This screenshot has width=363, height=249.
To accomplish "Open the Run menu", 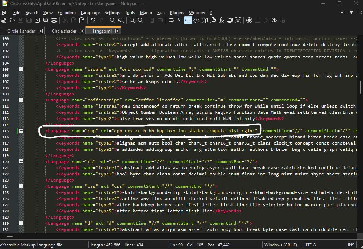I will [x=161, y=13].
